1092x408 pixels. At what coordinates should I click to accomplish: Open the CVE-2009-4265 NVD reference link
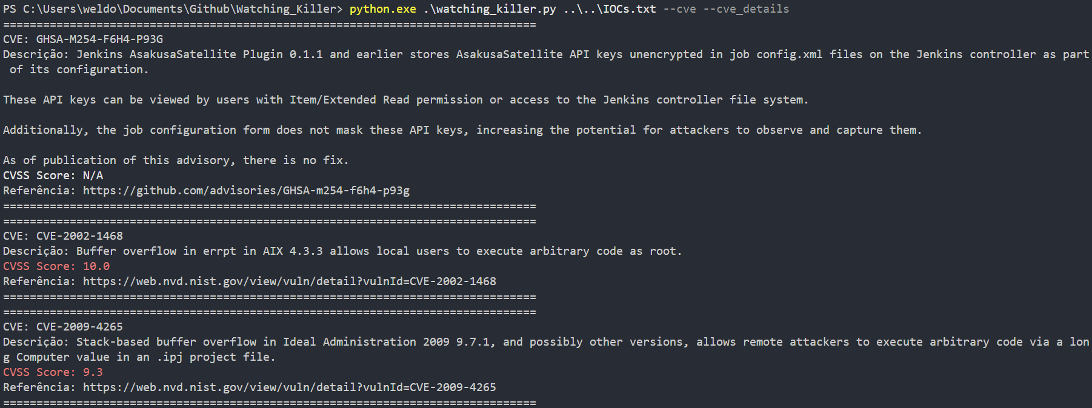point(290,387)
